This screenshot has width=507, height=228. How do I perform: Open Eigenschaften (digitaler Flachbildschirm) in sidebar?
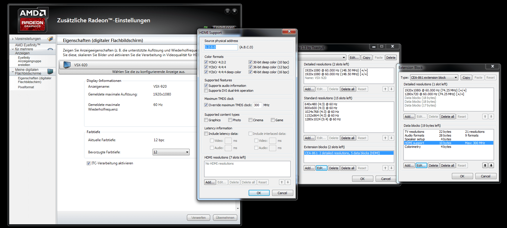35,80
